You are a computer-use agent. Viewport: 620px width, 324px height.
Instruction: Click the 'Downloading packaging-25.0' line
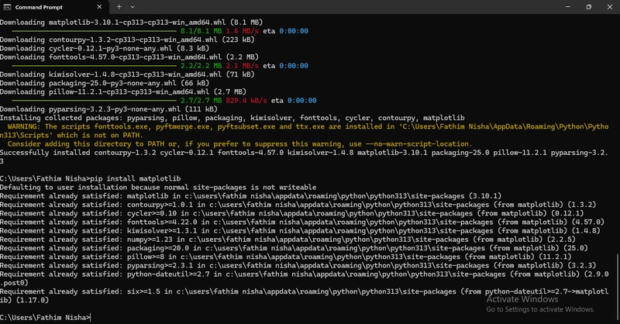105,84
